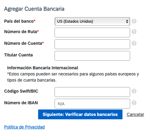Click help icon beside Número de IBAN
The height and width of the screenshot is (138, 149).
tap(134, 103)
